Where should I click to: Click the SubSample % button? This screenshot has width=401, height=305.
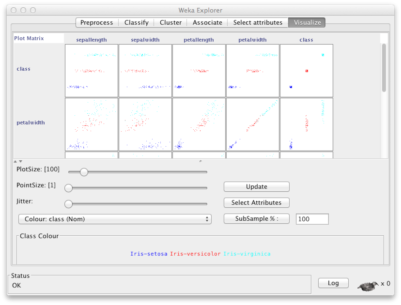[257, 219]
